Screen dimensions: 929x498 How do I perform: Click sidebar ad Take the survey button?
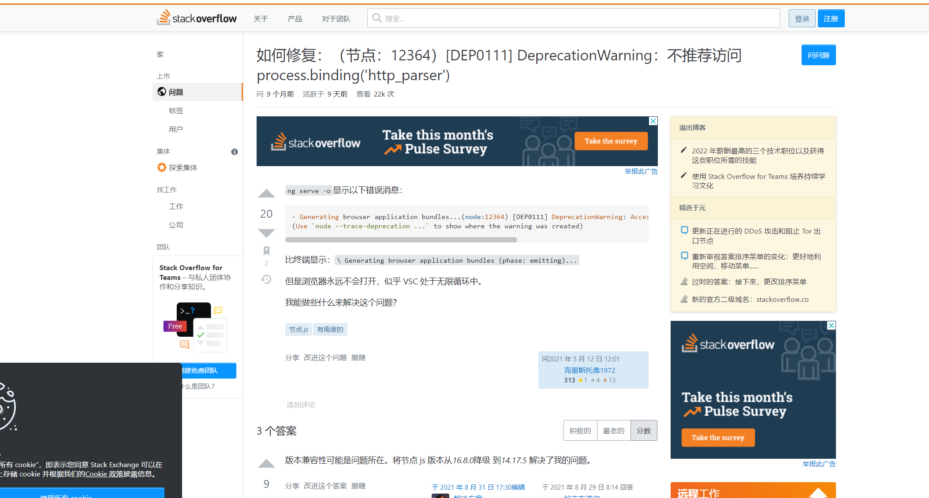coord(718,438)
